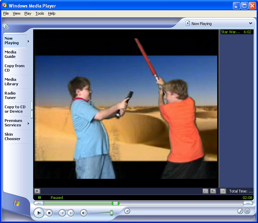Open the Skin Chooser

pos(12,137)
